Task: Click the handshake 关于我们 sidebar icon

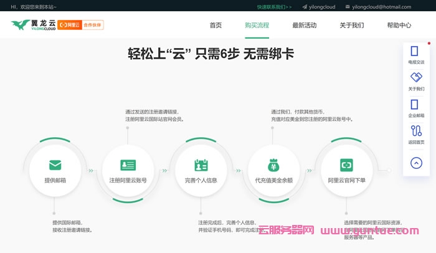Action: [x=416, y=77]
